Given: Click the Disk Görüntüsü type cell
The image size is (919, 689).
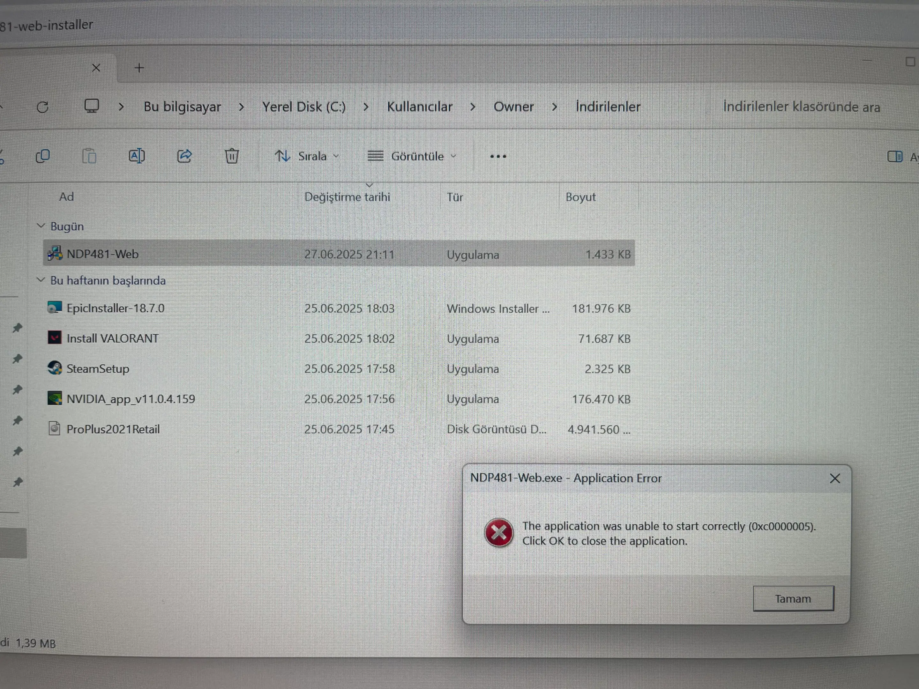Looking at the screenshot, I should click(x=497, y=429).
